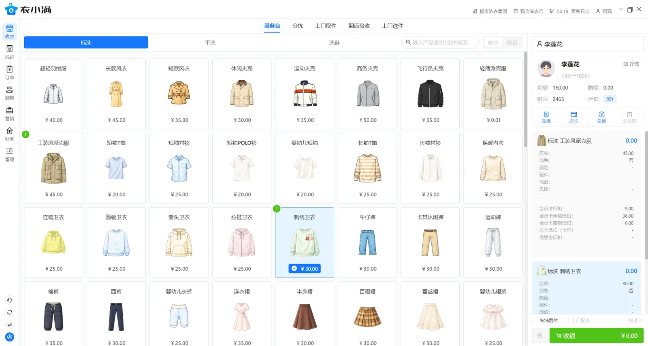This screenshot has width=648, height=346.
Task: Switch to the 上门取件 tab
Action: pyautogui.click(x=326, y=26)
